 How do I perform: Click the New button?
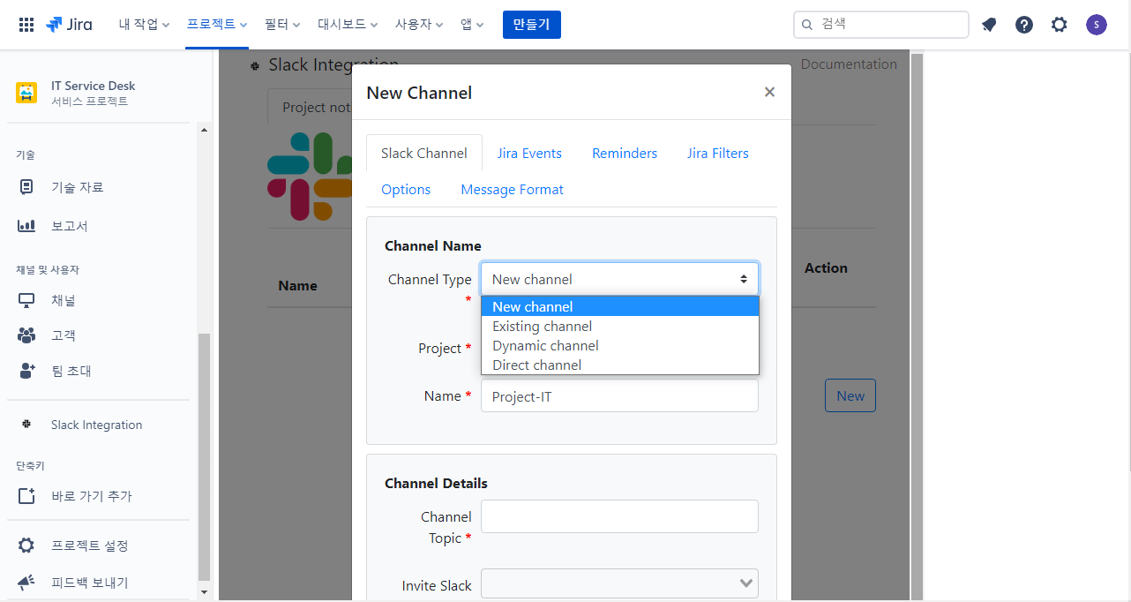tap(850, 396)
